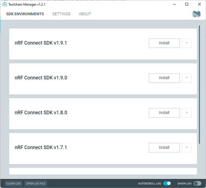
Task: Install nRF Connect SDK v1.8.0
Action: pos(164,113)
